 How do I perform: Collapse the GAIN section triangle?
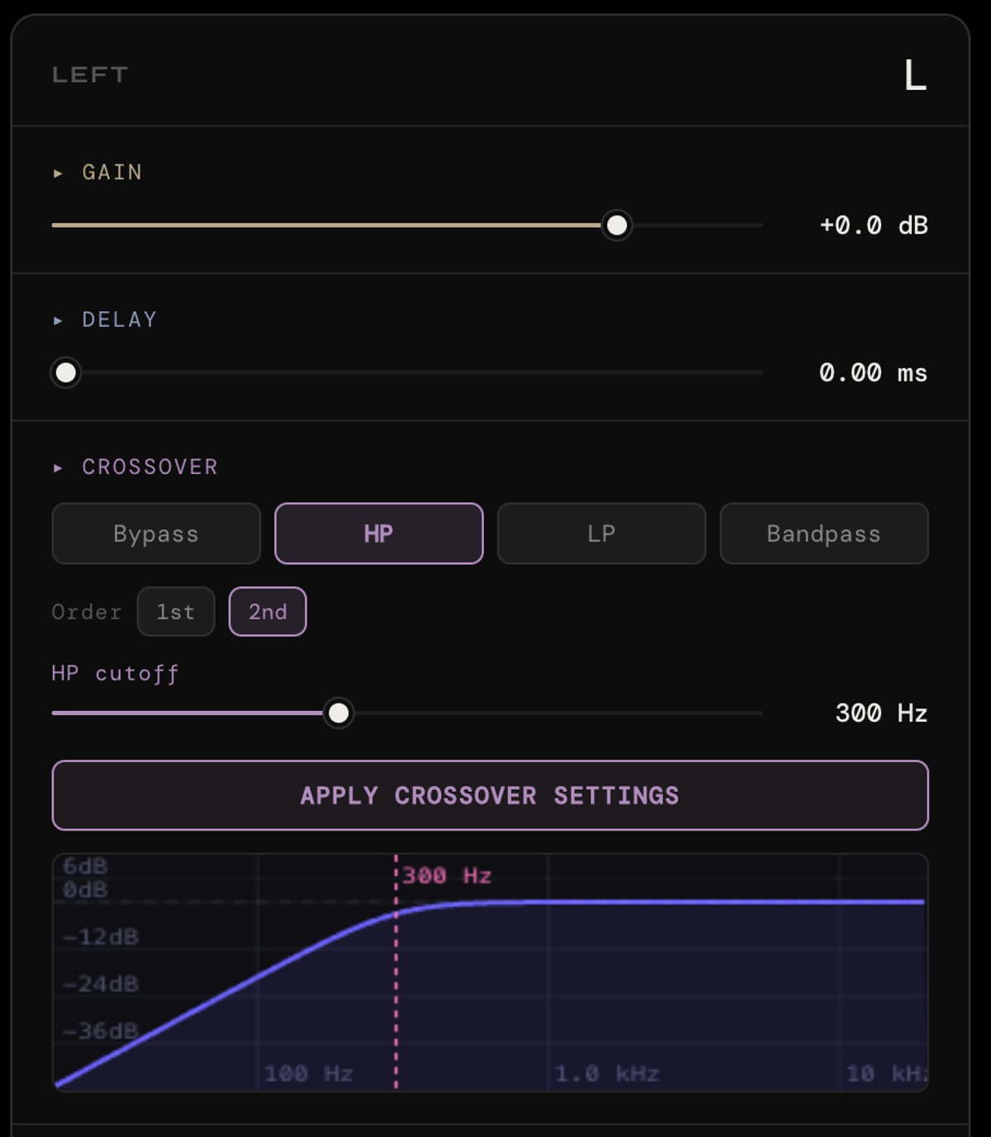(58, 173)
